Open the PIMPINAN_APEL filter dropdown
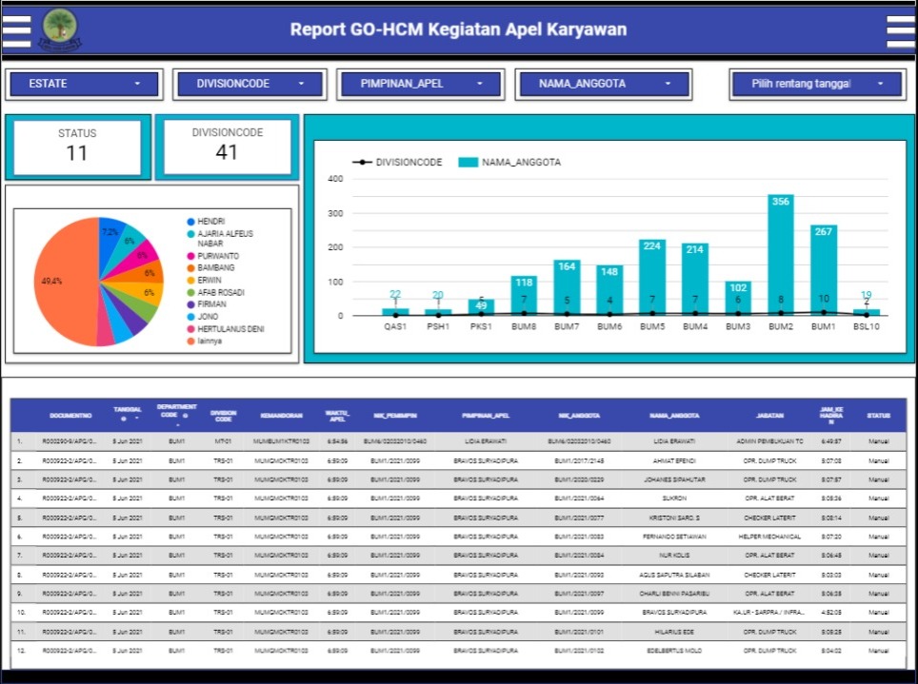Viewport: 918px width, 684px height. pos(418,84)
